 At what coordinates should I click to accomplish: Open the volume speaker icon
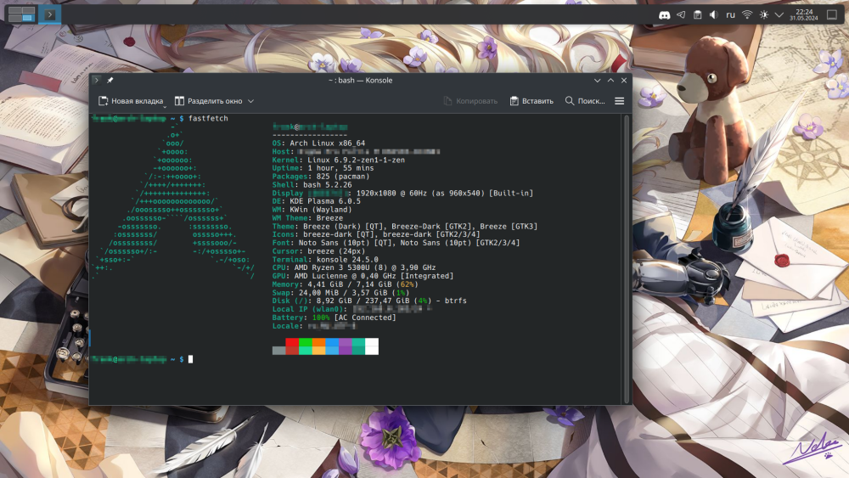click(713, 14)
